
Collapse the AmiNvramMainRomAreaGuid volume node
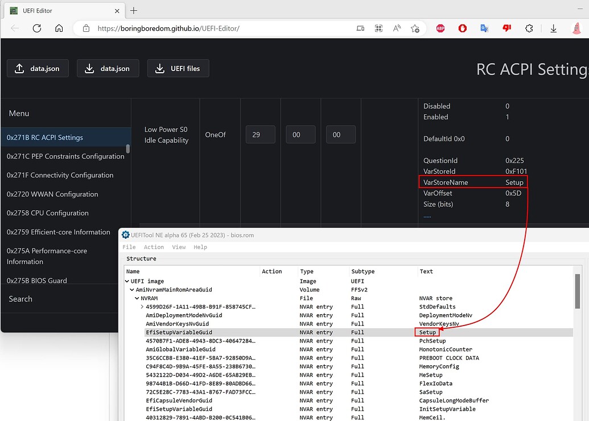click(x=132, y=290)
